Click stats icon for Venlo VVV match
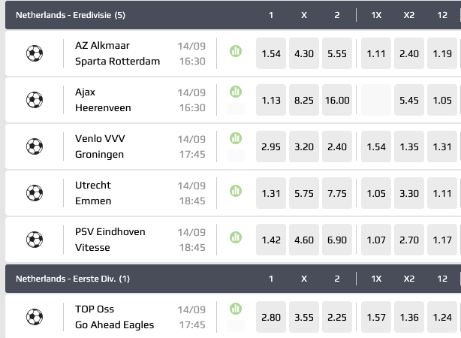Image resolution: width=461 pixels, height=338 pixels. (235, 138)
